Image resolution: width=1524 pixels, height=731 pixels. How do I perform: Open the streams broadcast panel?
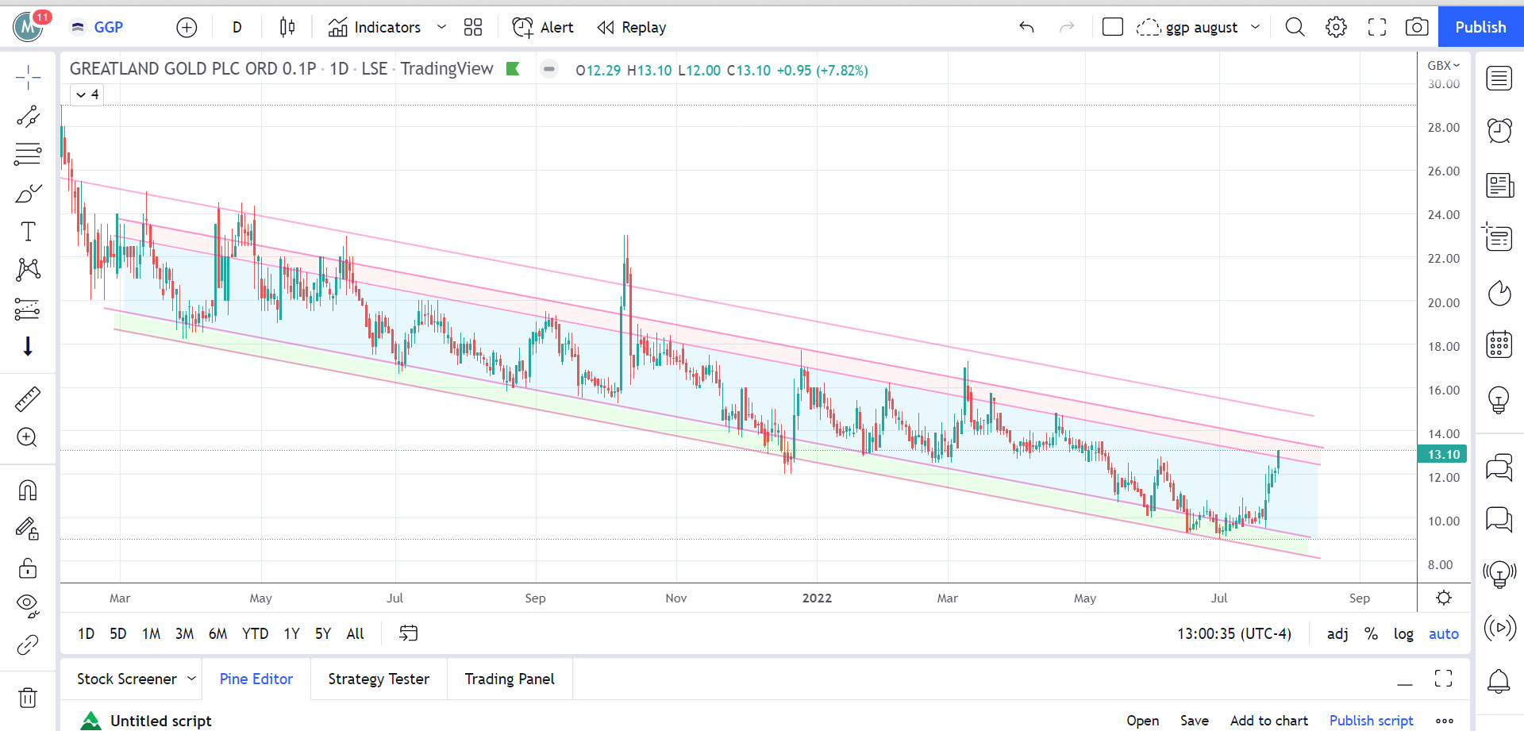point(1499,628)
